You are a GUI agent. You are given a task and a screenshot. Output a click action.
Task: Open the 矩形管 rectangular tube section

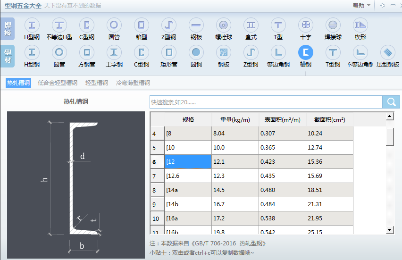(169, 52)
